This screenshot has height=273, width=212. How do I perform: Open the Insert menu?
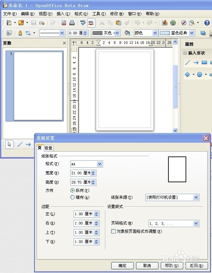pyautogui.click(x=63, y=14)
